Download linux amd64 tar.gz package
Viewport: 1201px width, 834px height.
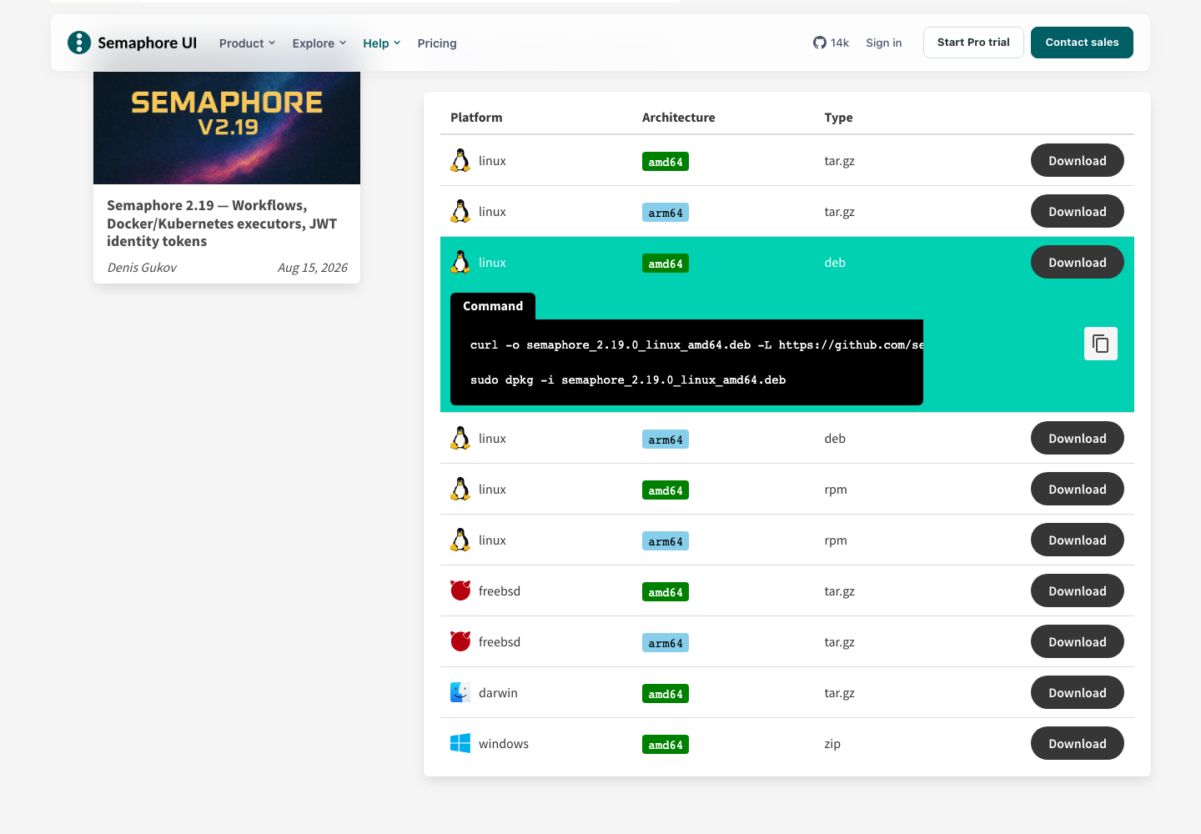click(x=1078, y=160)
